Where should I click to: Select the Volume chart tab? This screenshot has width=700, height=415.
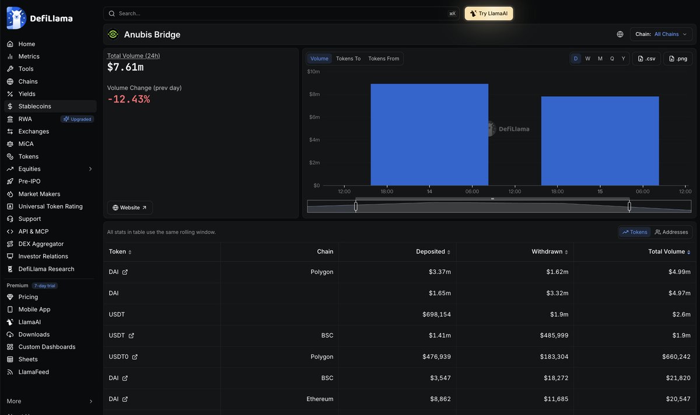coord(319,58)
